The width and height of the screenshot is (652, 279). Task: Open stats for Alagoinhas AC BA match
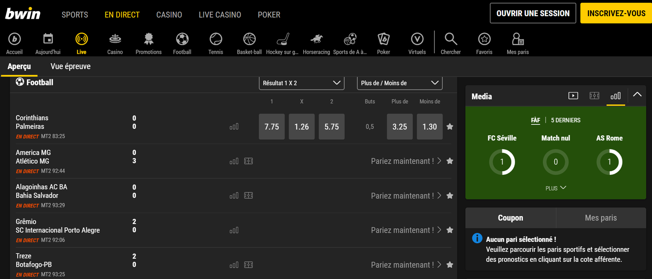[x=234, y=196]
